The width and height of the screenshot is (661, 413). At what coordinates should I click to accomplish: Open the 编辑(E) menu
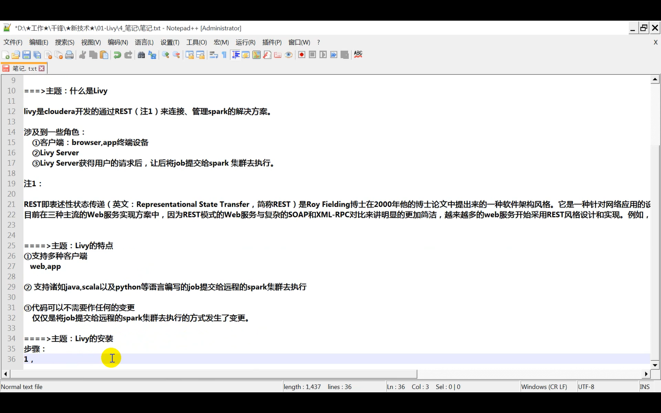coord(39,42)
